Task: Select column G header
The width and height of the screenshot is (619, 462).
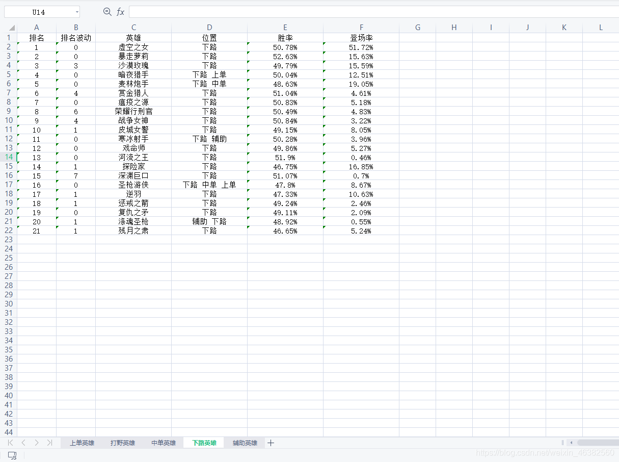Action: click(x=417, y=28)
